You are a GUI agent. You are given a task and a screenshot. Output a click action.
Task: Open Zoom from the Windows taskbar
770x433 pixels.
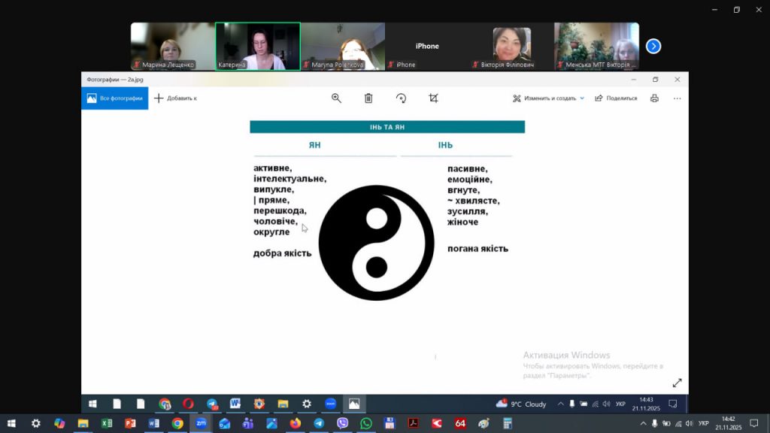click(201, 423)
